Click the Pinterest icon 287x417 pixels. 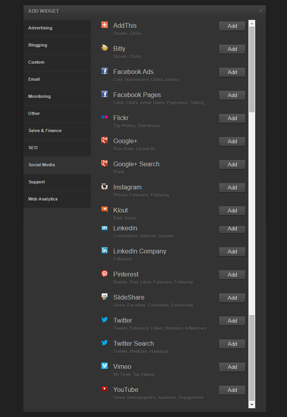105,273
